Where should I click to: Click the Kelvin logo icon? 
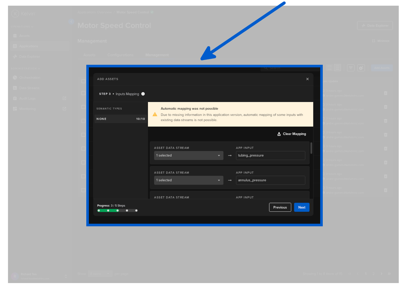tap(15, 13)
